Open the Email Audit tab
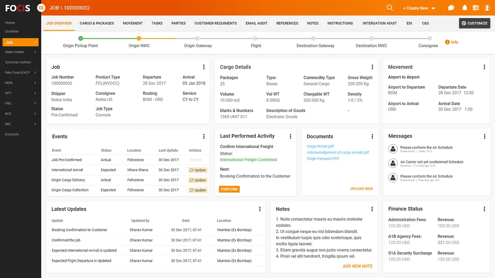Screen dimensions: 495x278 click(257, 23)
